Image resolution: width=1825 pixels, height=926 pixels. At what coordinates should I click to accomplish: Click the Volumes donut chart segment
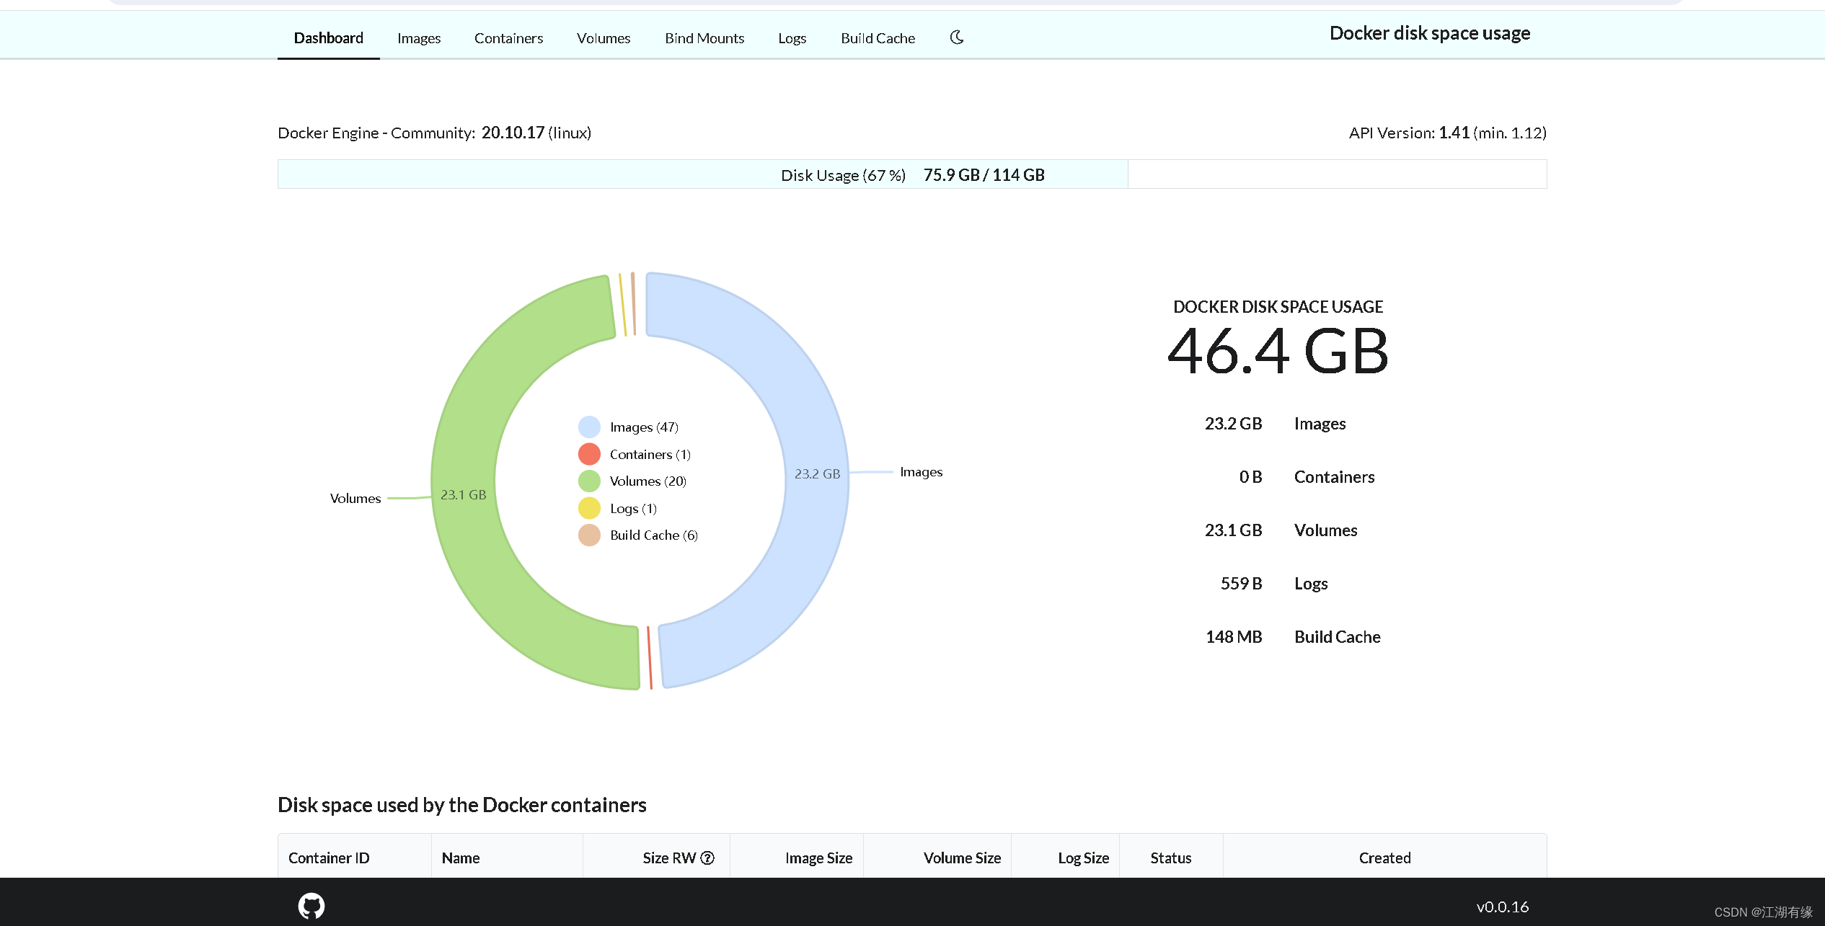pos(465,495)
